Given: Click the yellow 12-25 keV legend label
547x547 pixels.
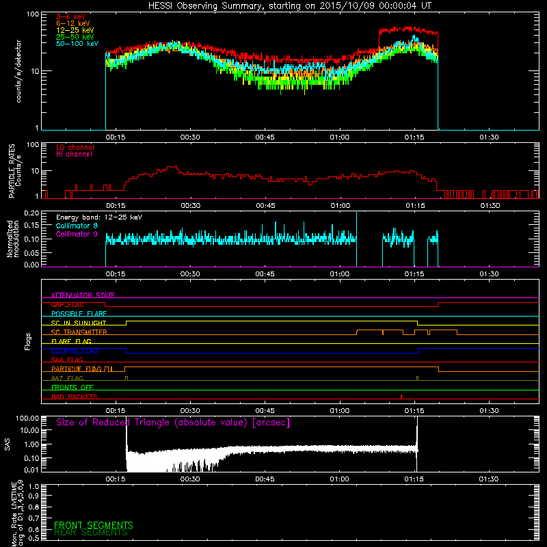Looking at the screenshot, I should click(75, 30).
